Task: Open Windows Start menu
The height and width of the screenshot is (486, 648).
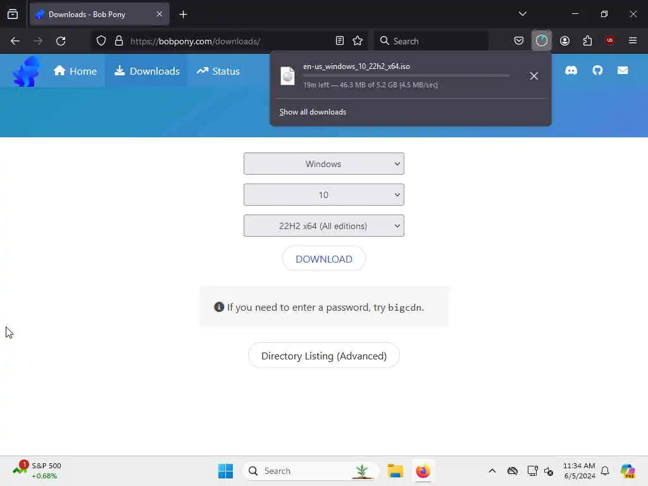Action: click(226, 471)
